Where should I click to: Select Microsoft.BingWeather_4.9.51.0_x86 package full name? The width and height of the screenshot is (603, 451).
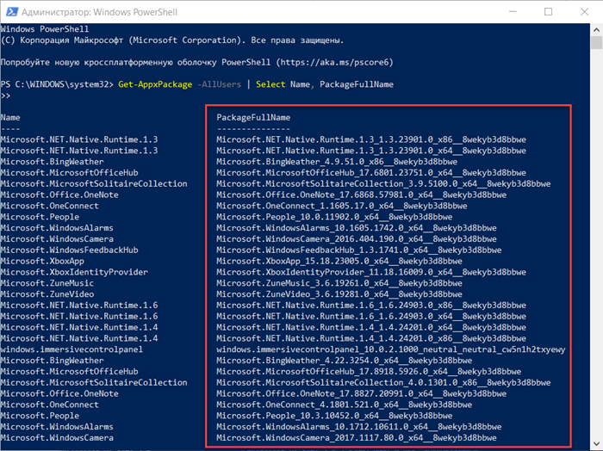click(x=337, y=162)
